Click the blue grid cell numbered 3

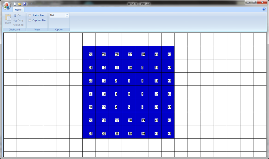tap(115, 92)
